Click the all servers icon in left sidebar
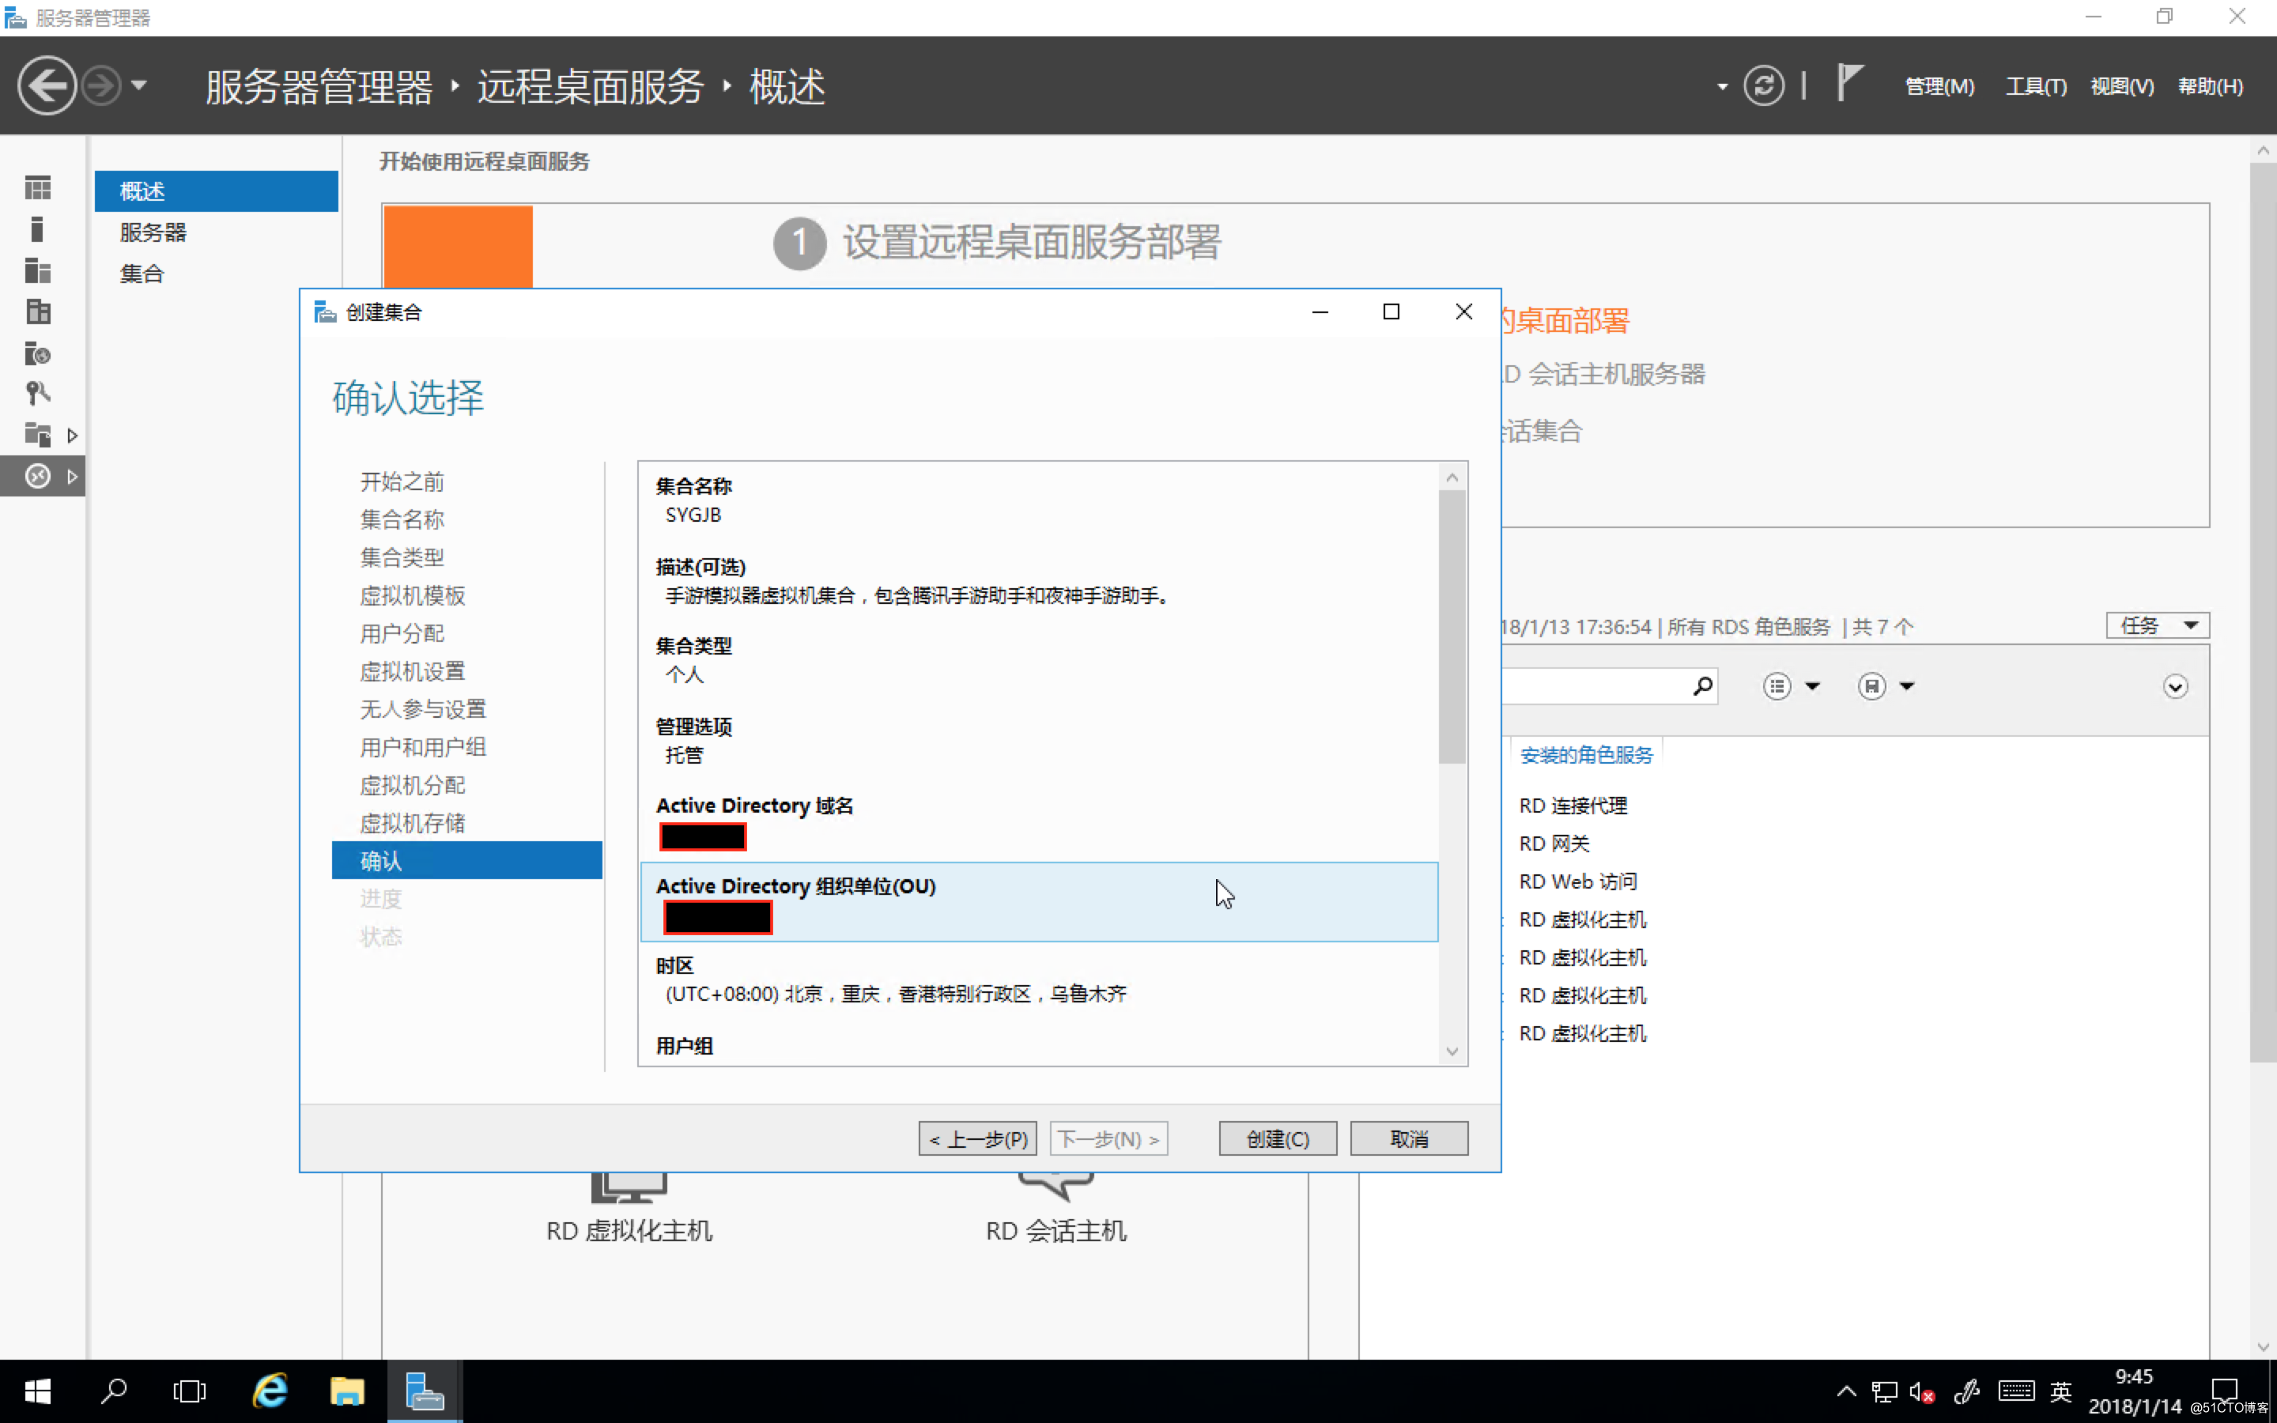Screen dimensions: 2277x1423 coord(38,271)
